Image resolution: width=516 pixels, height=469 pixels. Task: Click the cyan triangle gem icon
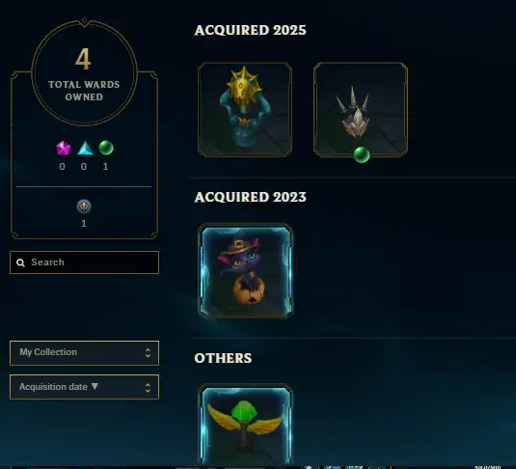coord(85,149)
